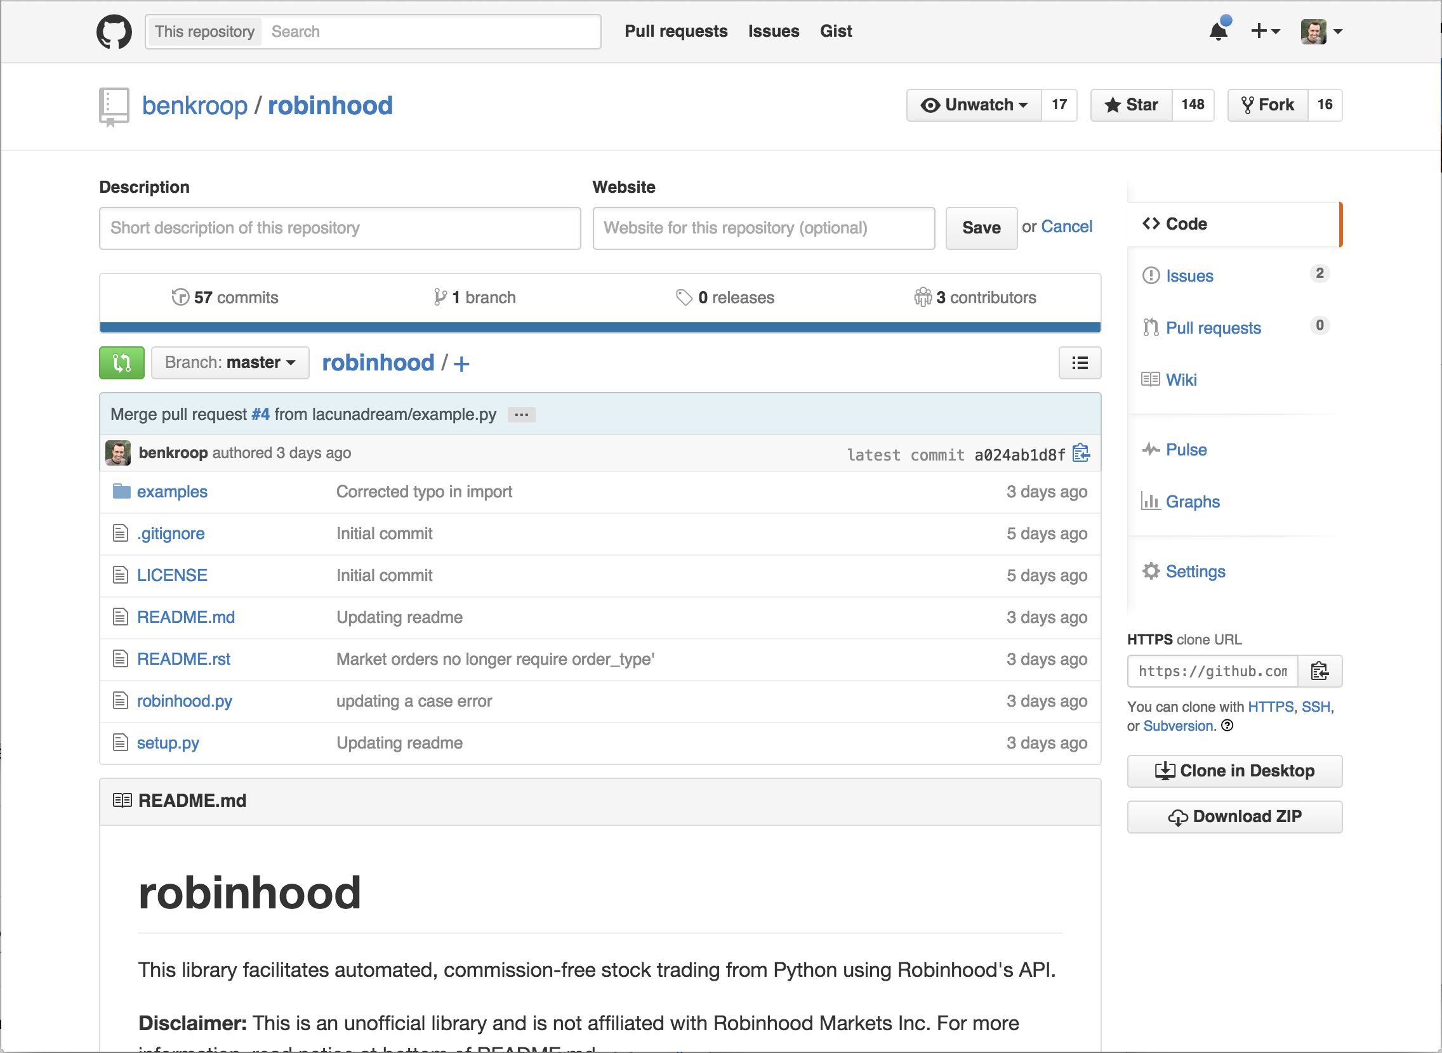Image resolution: width=1442 pixels, height=1053 pixels.
Task: Click the Save description button
Action: [x=981, y=228]
